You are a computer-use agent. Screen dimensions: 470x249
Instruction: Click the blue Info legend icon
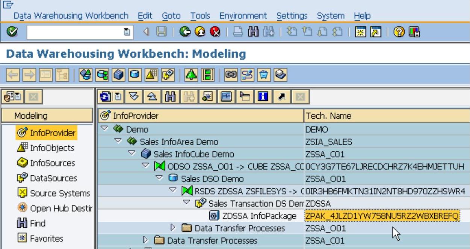tap(262, 97)
